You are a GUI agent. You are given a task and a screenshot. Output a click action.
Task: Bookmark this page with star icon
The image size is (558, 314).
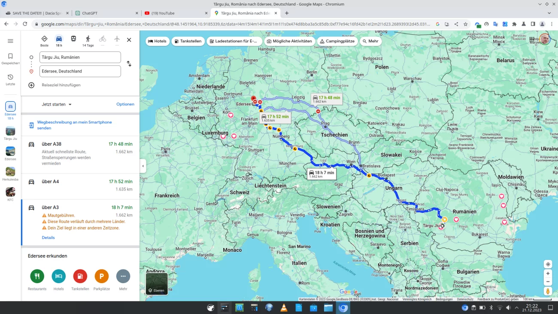tap(466, 24)
